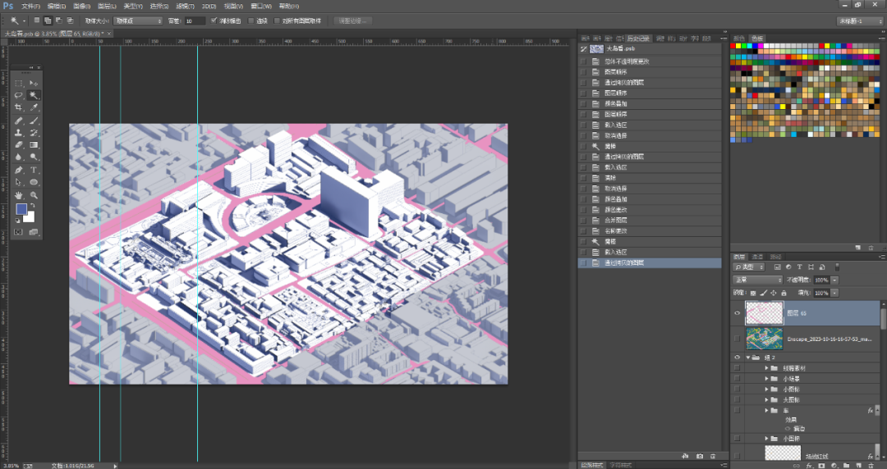This screenshot has height=469, width=887.
Task: Swap foreground and background colors
Action: click(x=32, y=206)
